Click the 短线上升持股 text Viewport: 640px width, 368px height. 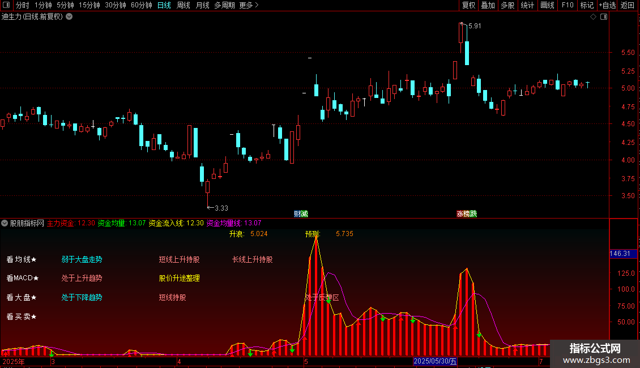(179, 259)
